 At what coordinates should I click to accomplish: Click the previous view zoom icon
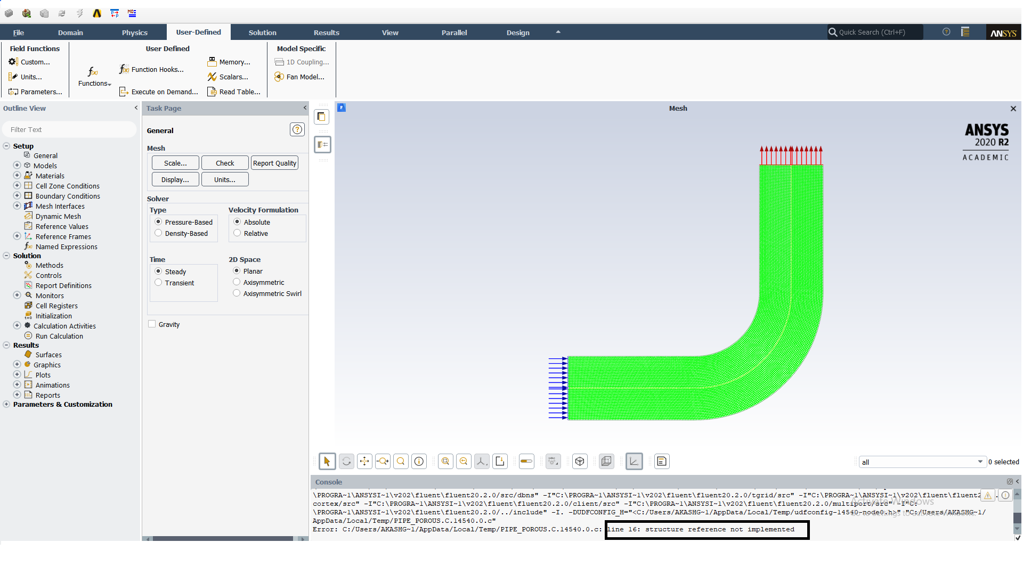tap(464, 462)
